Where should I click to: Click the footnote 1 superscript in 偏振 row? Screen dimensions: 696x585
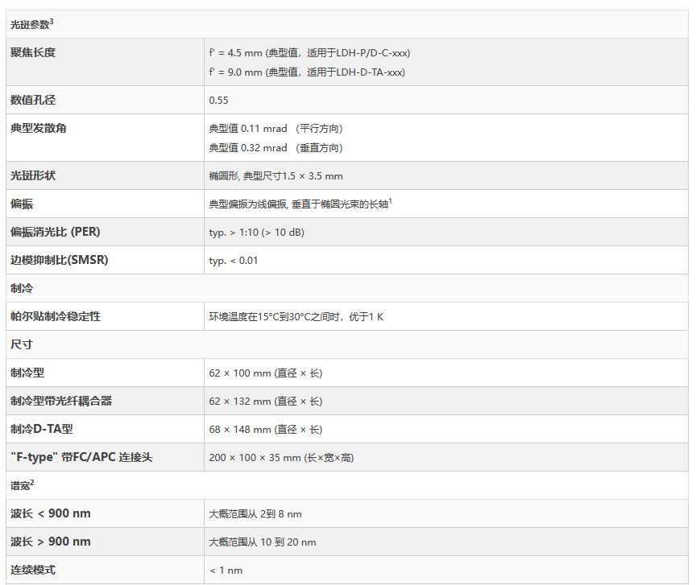(390, 201)
